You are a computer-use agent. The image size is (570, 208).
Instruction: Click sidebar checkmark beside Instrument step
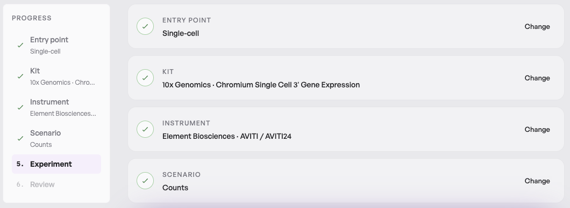[x=20, y=108]
